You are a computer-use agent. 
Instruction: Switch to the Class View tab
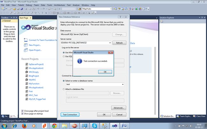click(199, 116)
